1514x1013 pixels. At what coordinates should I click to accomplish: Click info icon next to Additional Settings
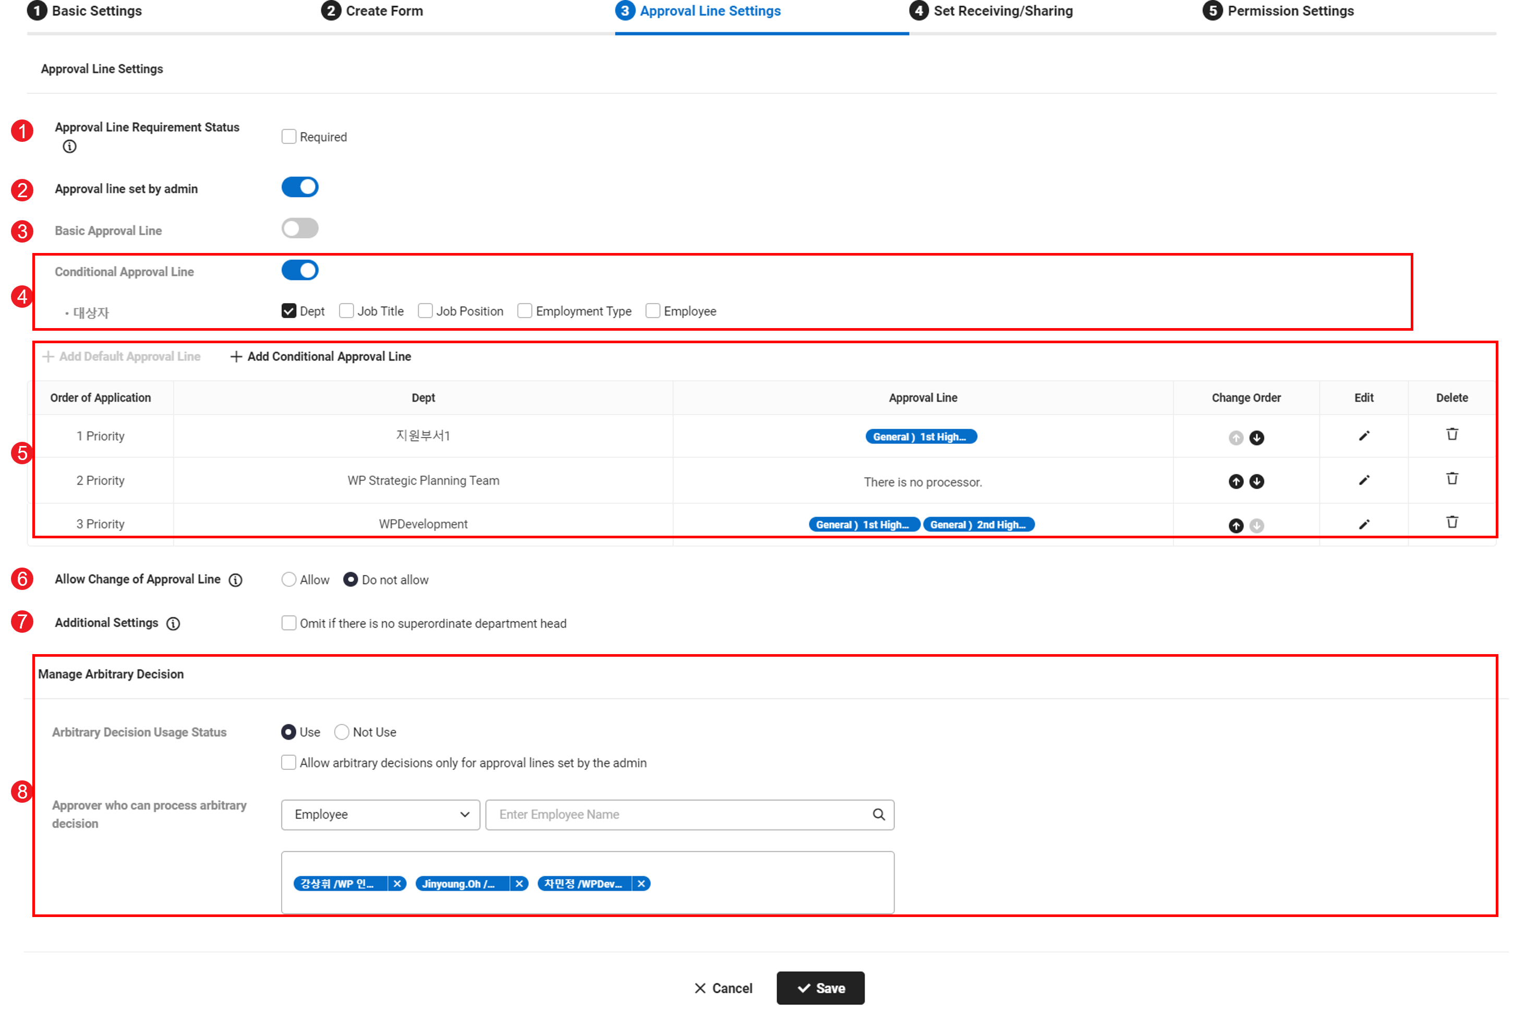coord(173,623)
